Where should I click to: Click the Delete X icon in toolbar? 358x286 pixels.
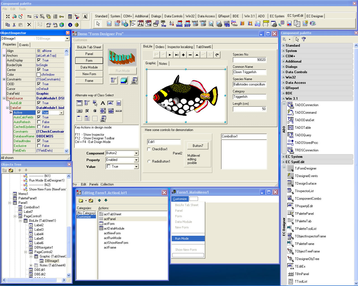click(29, 25)
